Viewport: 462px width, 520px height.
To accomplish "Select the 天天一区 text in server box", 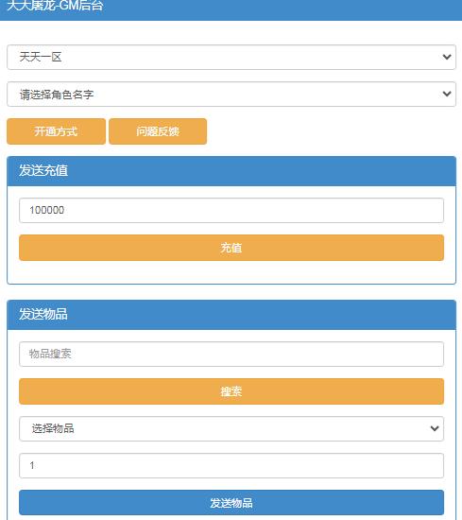I will pyautogui.click(x=41, y=57).
